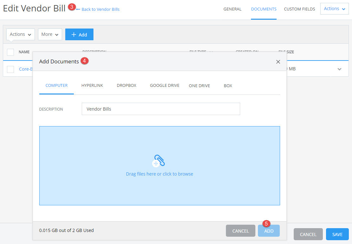
Task: Click the 0.015 GB out of 2 GB Used text
Action: [67, 230]
